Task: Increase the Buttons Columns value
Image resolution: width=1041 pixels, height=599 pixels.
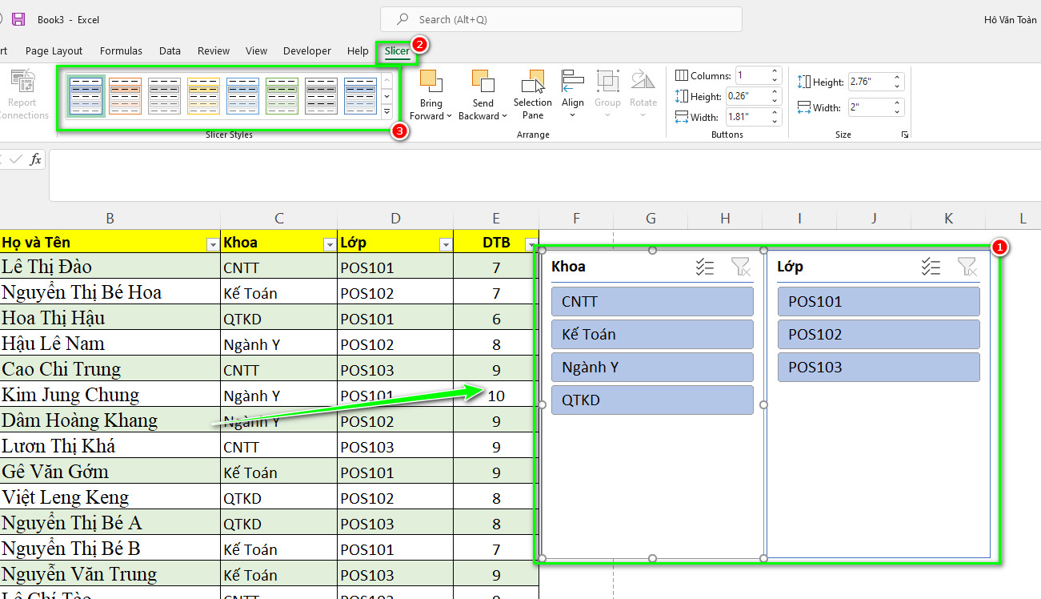Action: [x=775, y=71]
